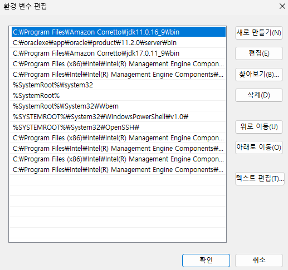Move the selected entry up with 위로 이동(U)

tap(259, 127)
